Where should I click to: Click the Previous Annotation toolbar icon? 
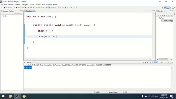pos(63,7)
